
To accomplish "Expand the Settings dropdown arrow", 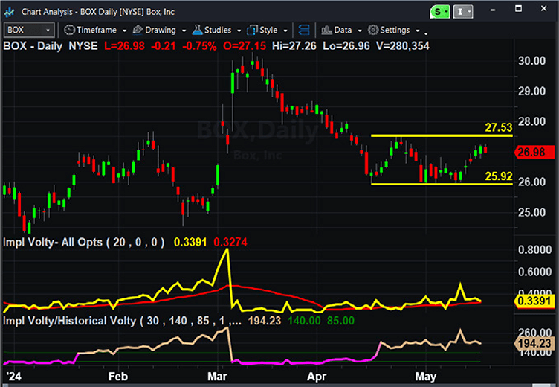I will click(x=418, y=31).
